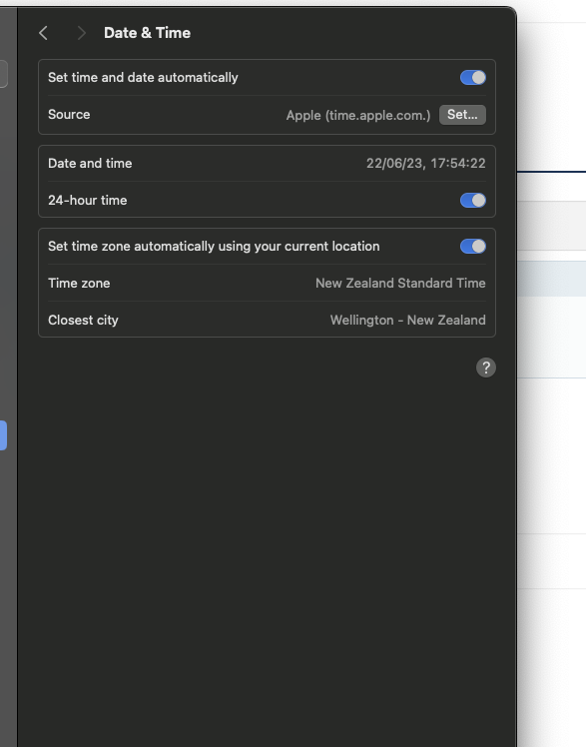Disable the 24-hour time switch
586x747 pixels.
pyautogui.click(x=473, y=201)
